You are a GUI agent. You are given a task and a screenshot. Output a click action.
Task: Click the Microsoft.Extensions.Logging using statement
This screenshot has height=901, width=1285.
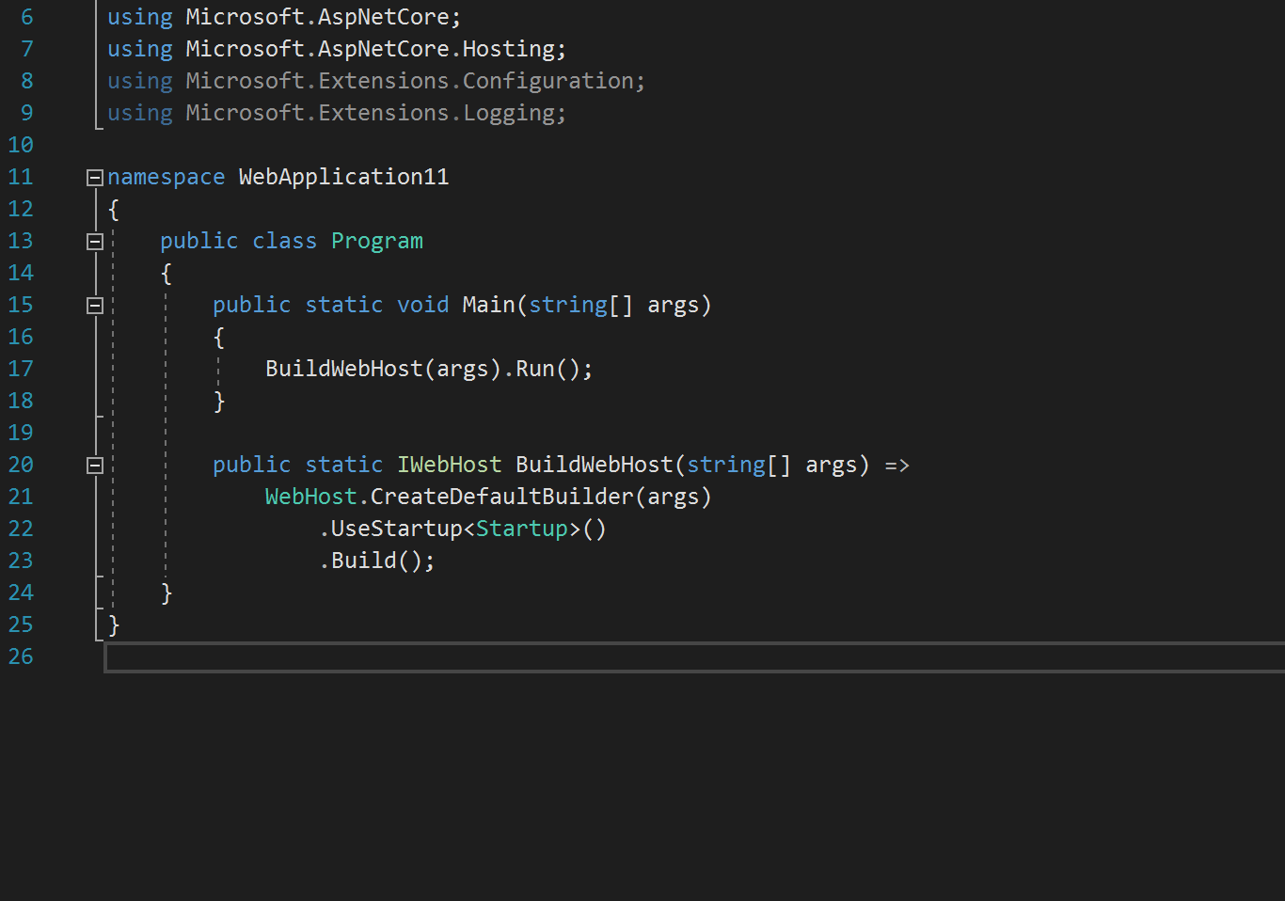[x=336, y=112]
